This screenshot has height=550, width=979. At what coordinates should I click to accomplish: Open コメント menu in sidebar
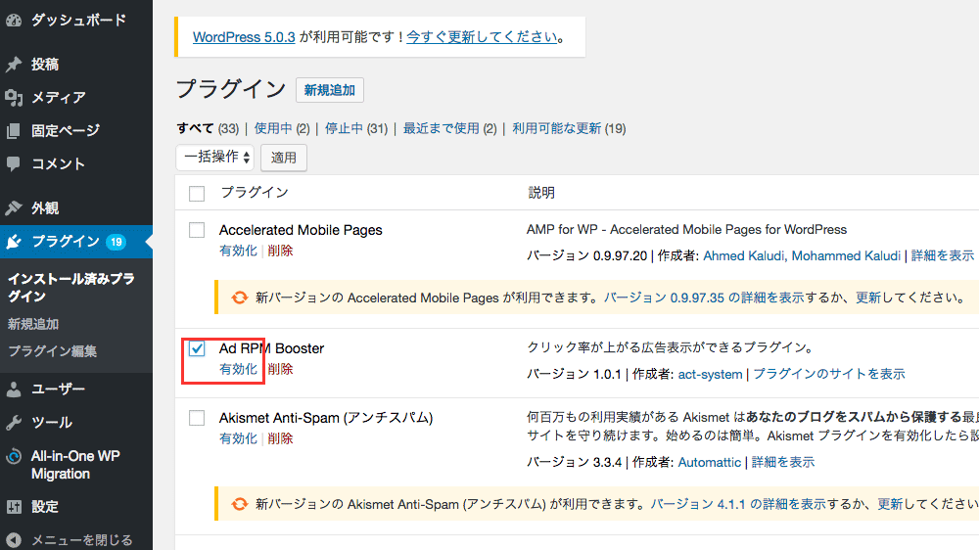pyautogui.click(x=58, y=163)
